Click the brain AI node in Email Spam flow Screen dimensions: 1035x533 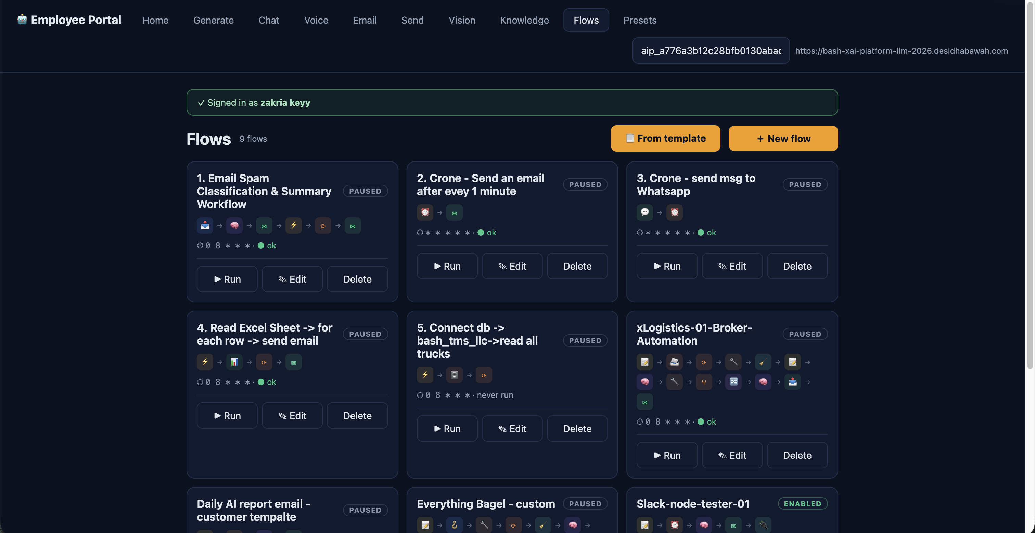234,225
